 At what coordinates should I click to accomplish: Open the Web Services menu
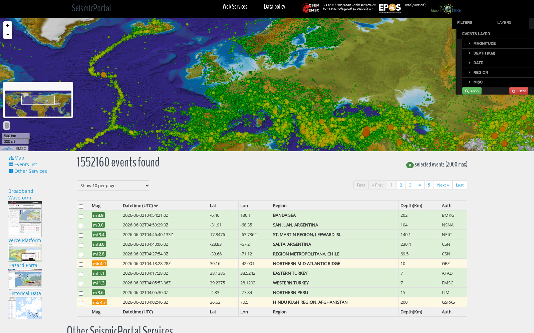tap(235, 7)
